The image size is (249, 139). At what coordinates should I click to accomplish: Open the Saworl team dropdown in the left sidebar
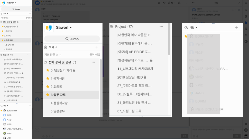pos(12,3)
